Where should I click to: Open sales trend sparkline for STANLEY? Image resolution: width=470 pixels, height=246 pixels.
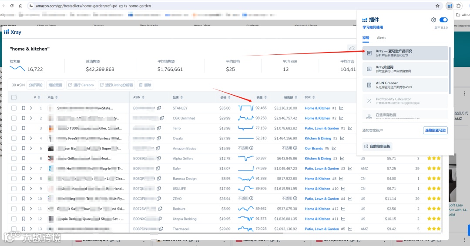click(246, 108)
